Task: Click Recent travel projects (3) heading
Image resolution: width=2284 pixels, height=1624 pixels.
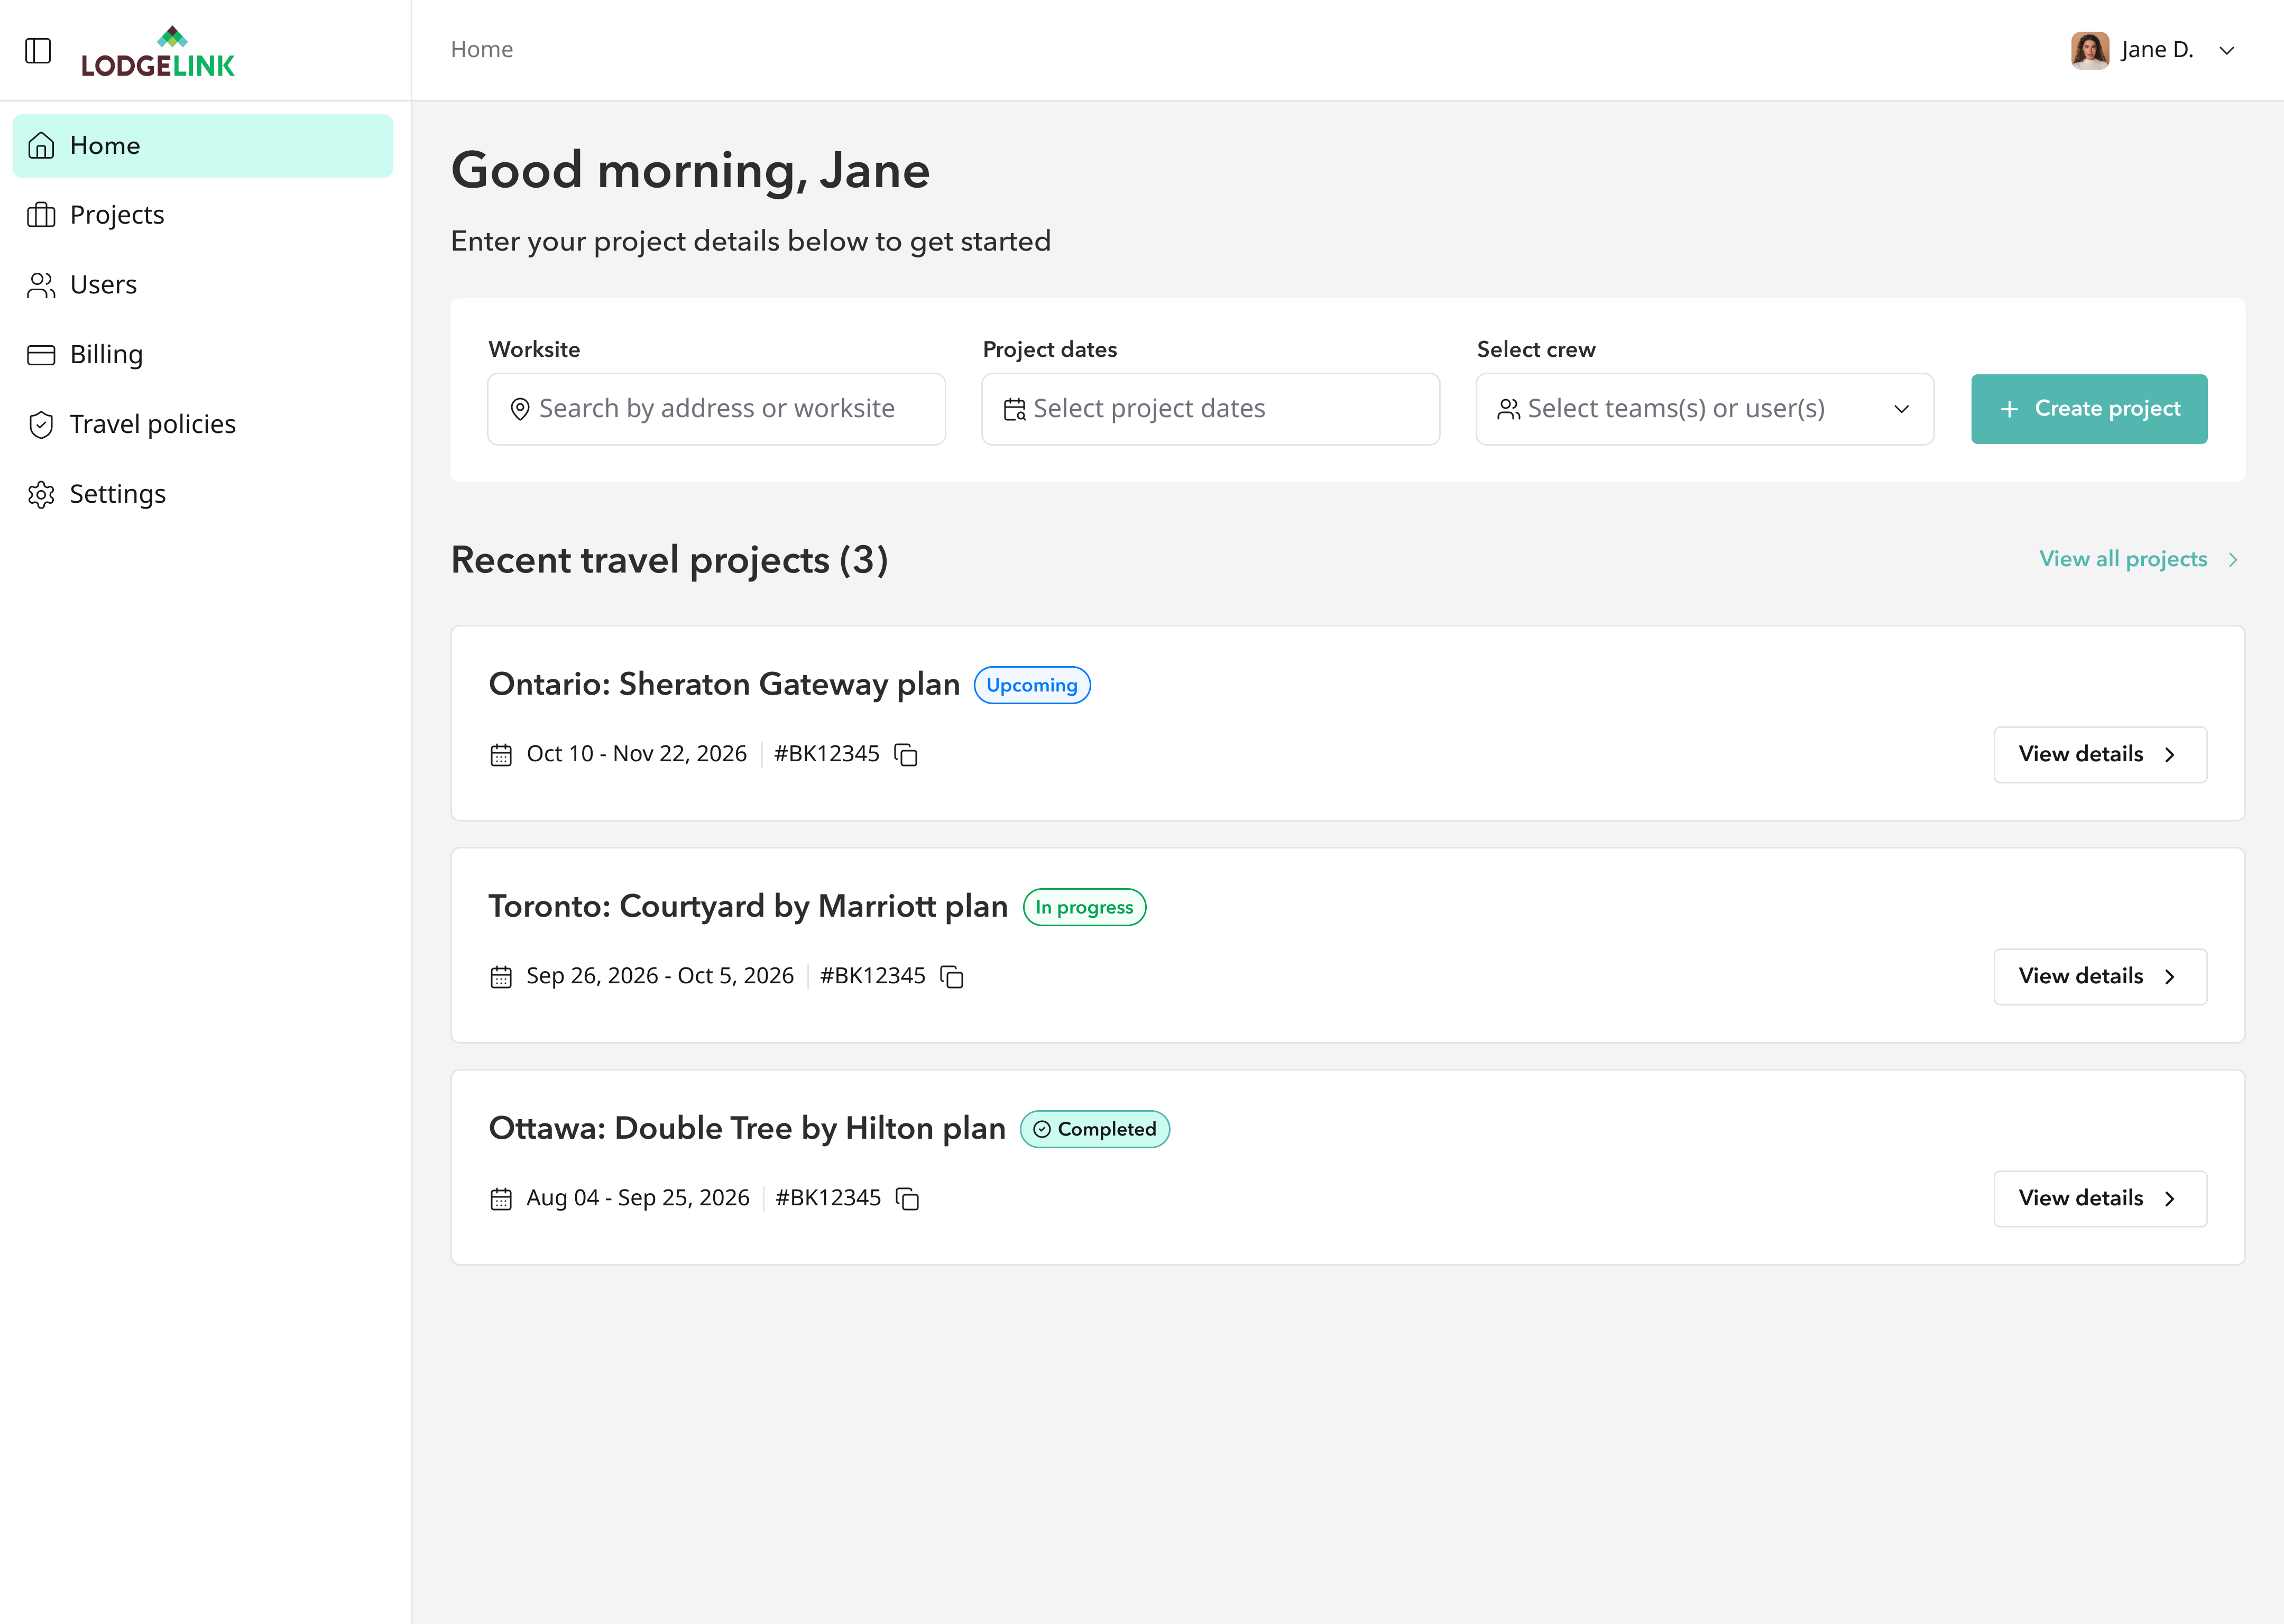Action: point(669,560)
